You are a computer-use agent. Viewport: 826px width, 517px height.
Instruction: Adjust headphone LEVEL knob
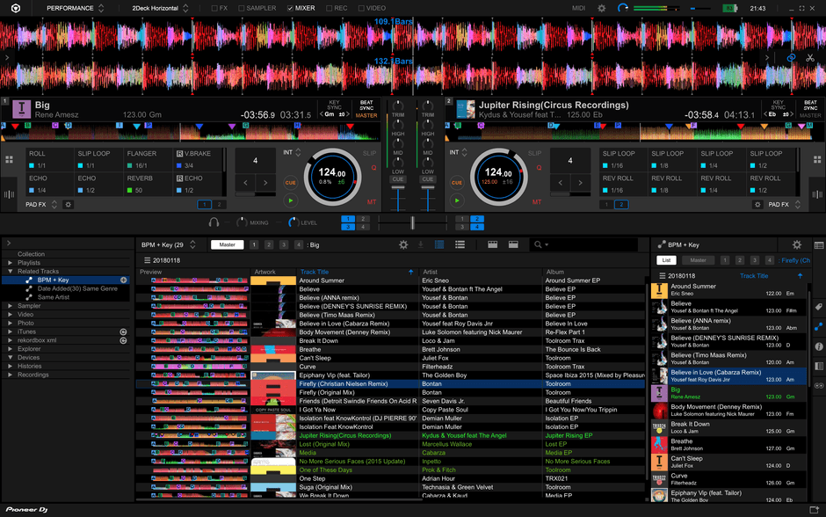point(293,222)
